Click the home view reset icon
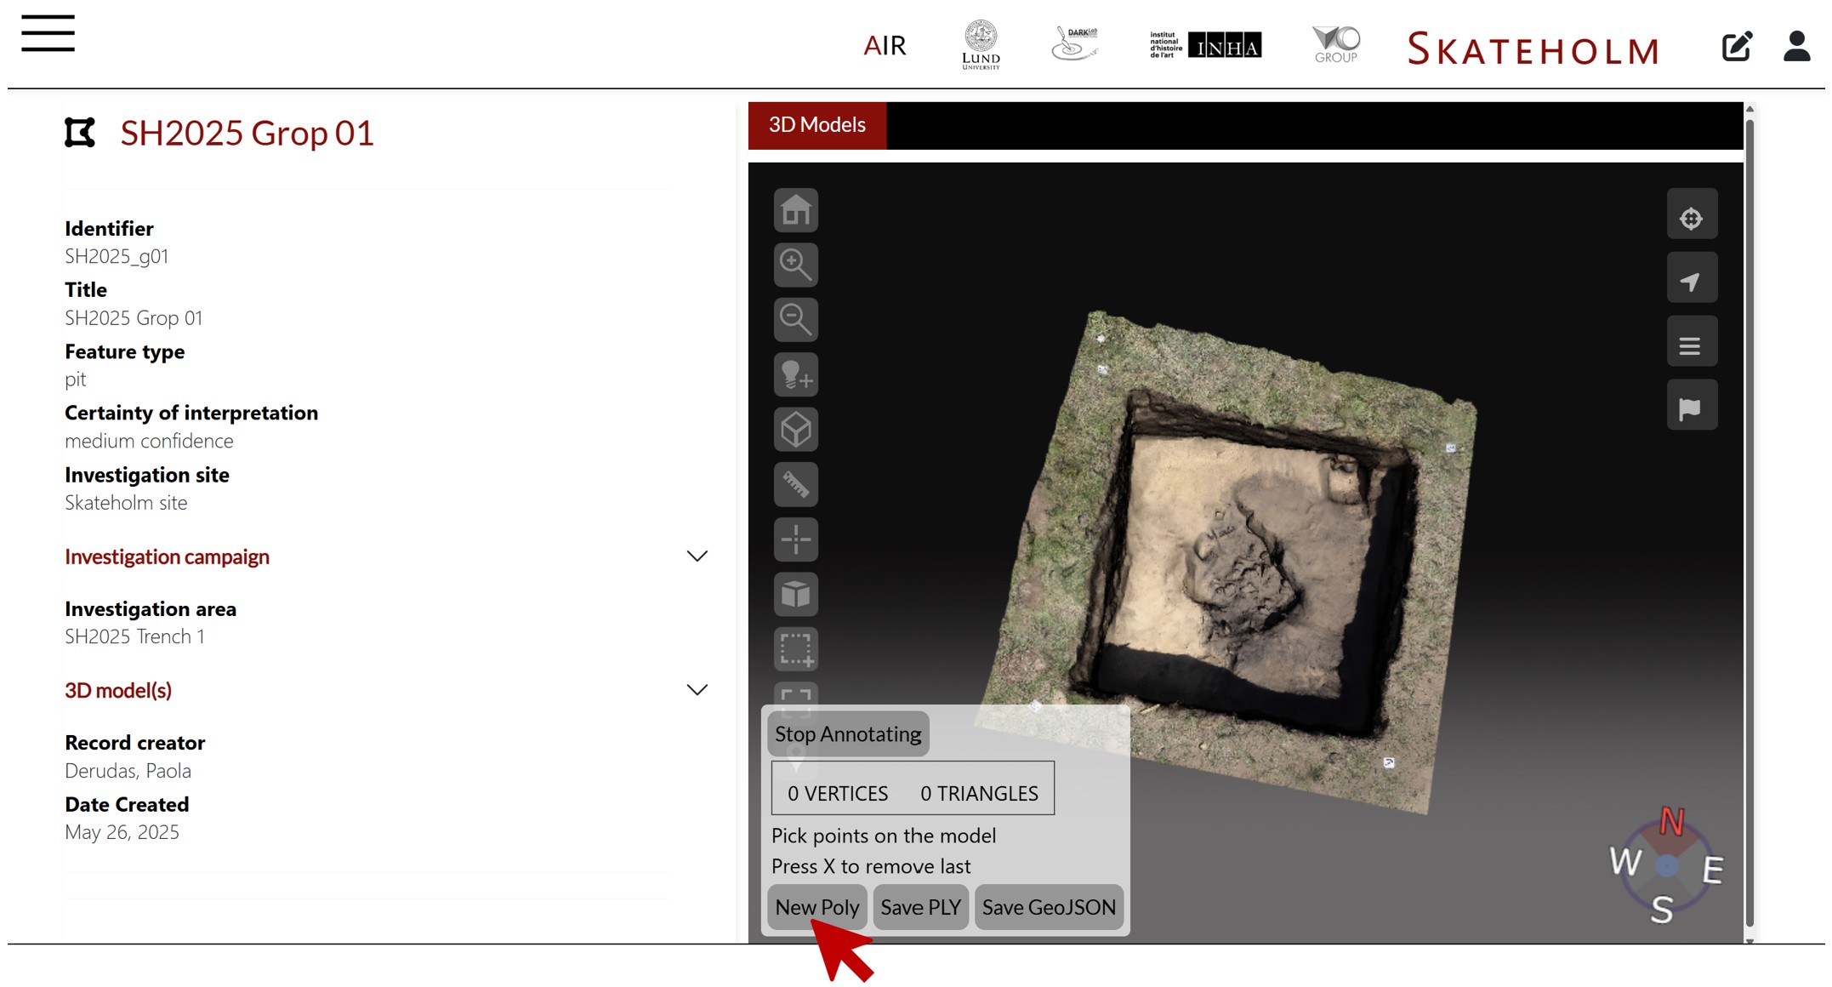This screenshot has width=1832, height=987. (x=795, y=210)
